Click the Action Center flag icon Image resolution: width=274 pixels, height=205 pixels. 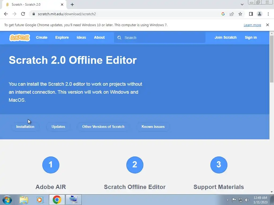pyautogui.click(x=234, y=200)
